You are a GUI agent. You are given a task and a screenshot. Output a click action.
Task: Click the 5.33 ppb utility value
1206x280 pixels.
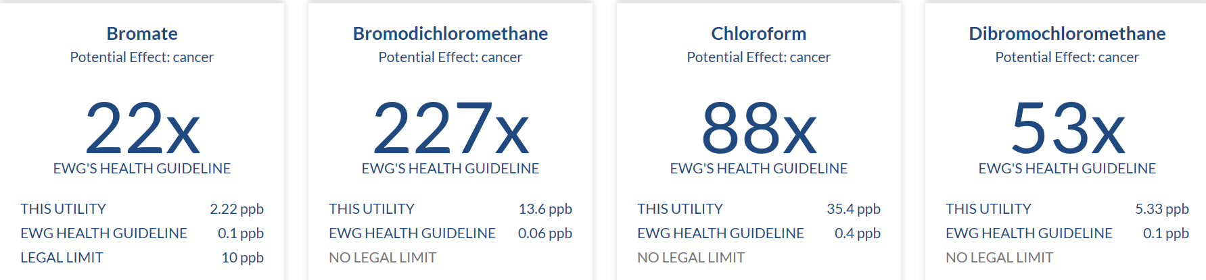coord(1161,209)
